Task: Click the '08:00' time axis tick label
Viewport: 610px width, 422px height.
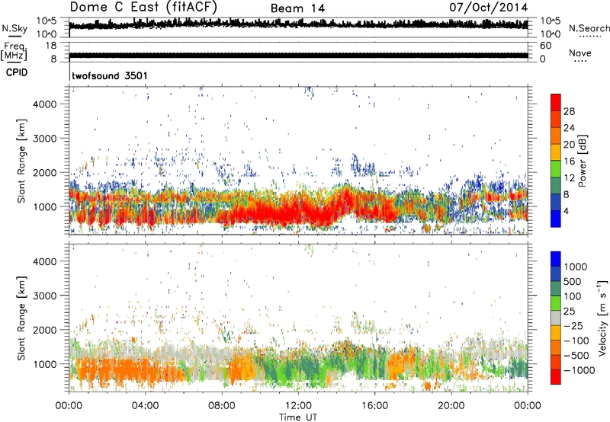Action: pyautogui.click(x=222, y=406)
